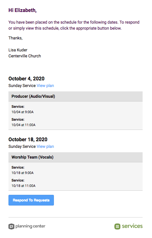Click the 10/04 at 9:00A service time

(x=23, y=112)
